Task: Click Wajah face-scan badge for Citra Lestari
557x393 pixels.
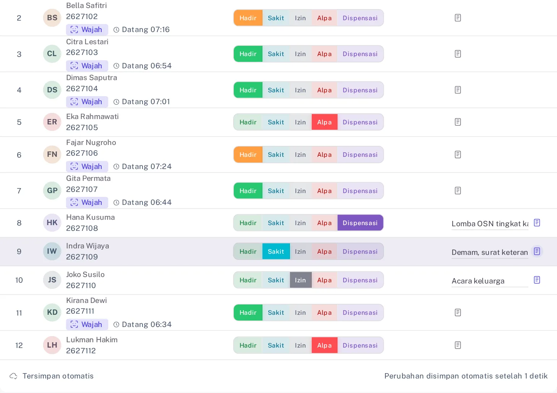Action: click(87, 66)
